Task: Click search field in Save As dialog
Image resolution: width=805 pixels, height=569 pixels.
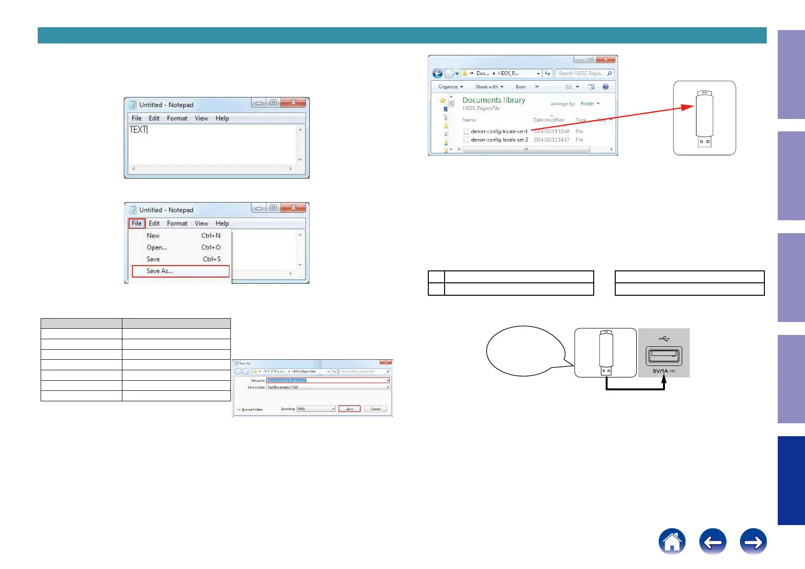Action: pyautogui.click(x=365, y=371)
